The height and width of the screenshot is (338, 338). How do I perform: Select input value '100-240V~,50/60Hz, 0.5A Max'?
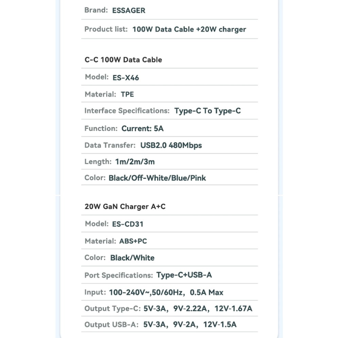point(166,292)
